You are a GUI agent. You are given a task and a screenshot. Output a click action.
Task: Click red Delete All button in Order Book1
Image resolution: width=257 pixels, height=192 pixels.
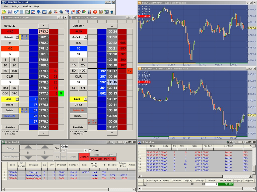[84, 157]
